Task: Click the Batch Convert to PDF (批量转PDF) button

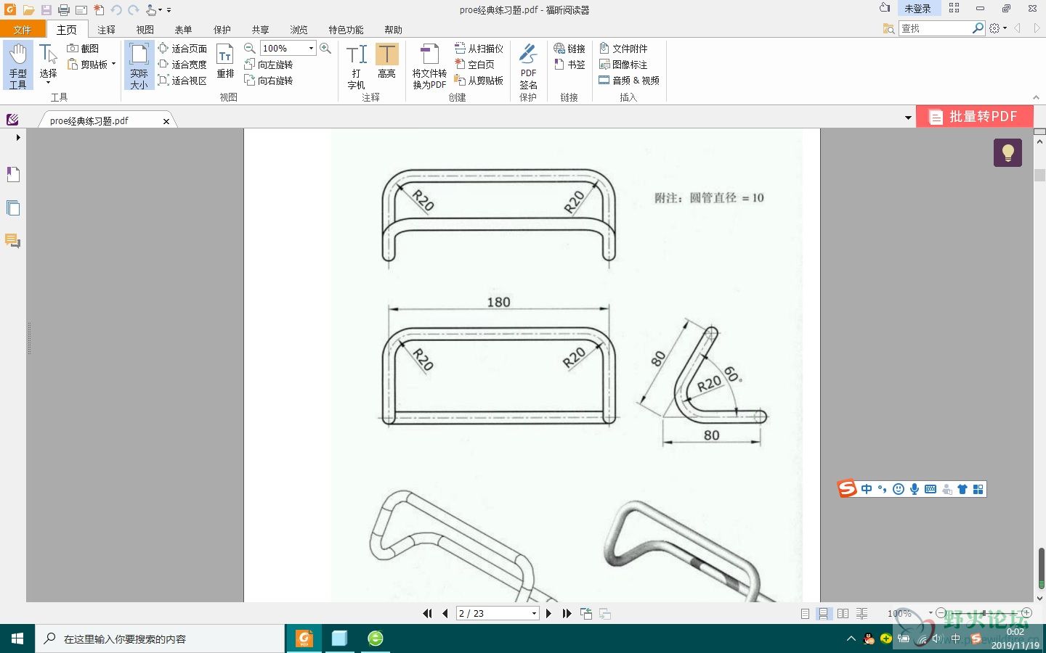Action: 974,117
